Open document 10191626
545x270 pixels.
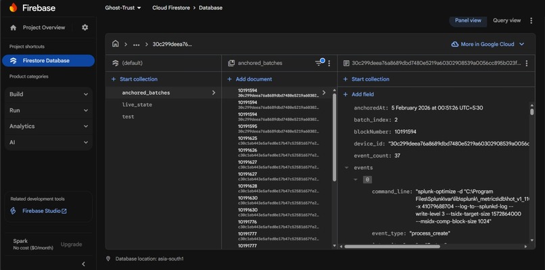(279, 152)
